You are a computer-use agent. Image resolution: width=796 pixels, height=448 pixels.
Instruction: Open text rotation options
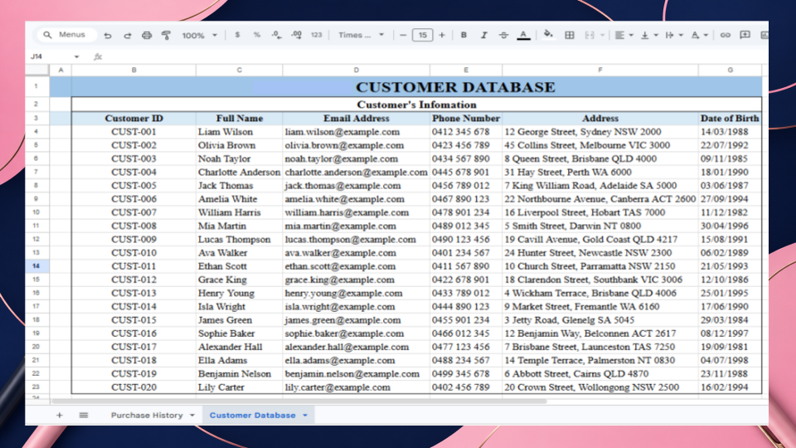(699, 35)
